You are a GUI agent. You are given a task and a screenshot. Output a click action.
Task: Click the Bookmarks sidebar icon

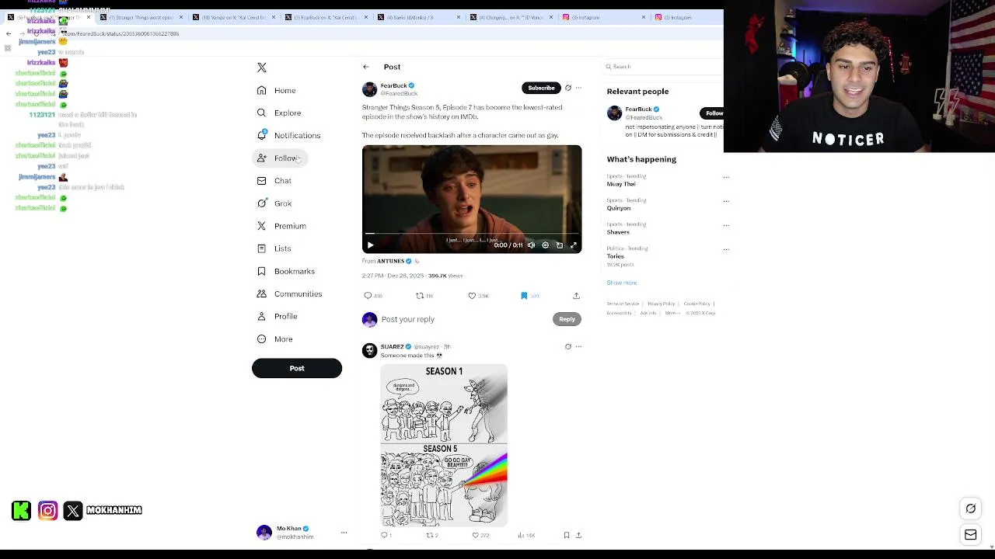[262, 271]
